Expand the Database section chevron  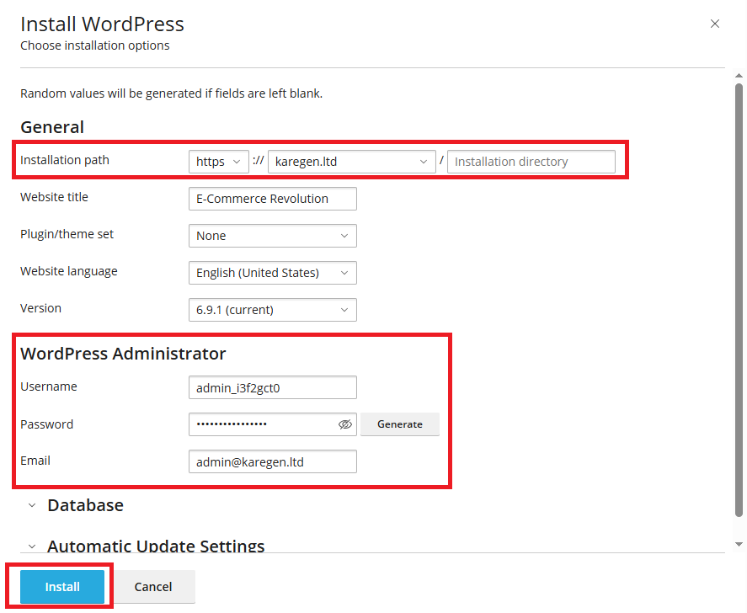tap(32, 505)
